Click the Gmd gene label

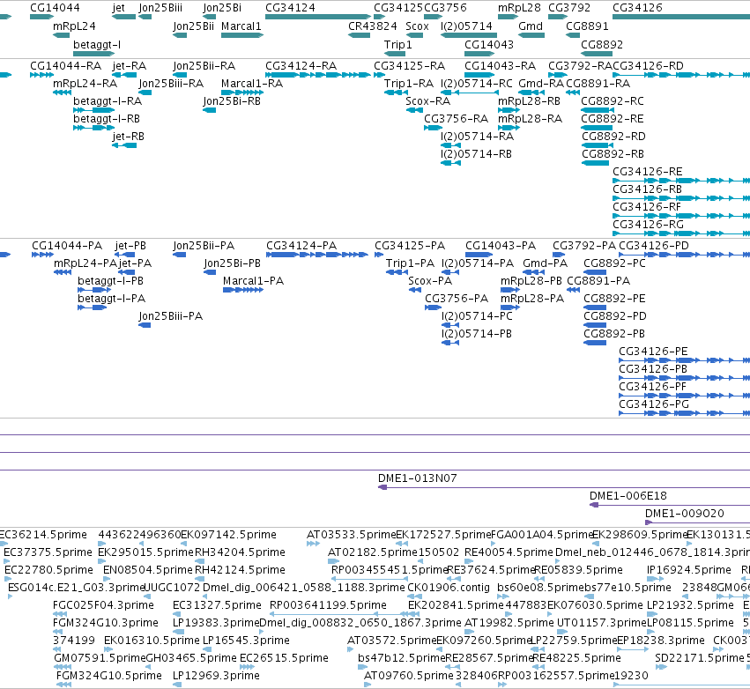pos(531,26)
